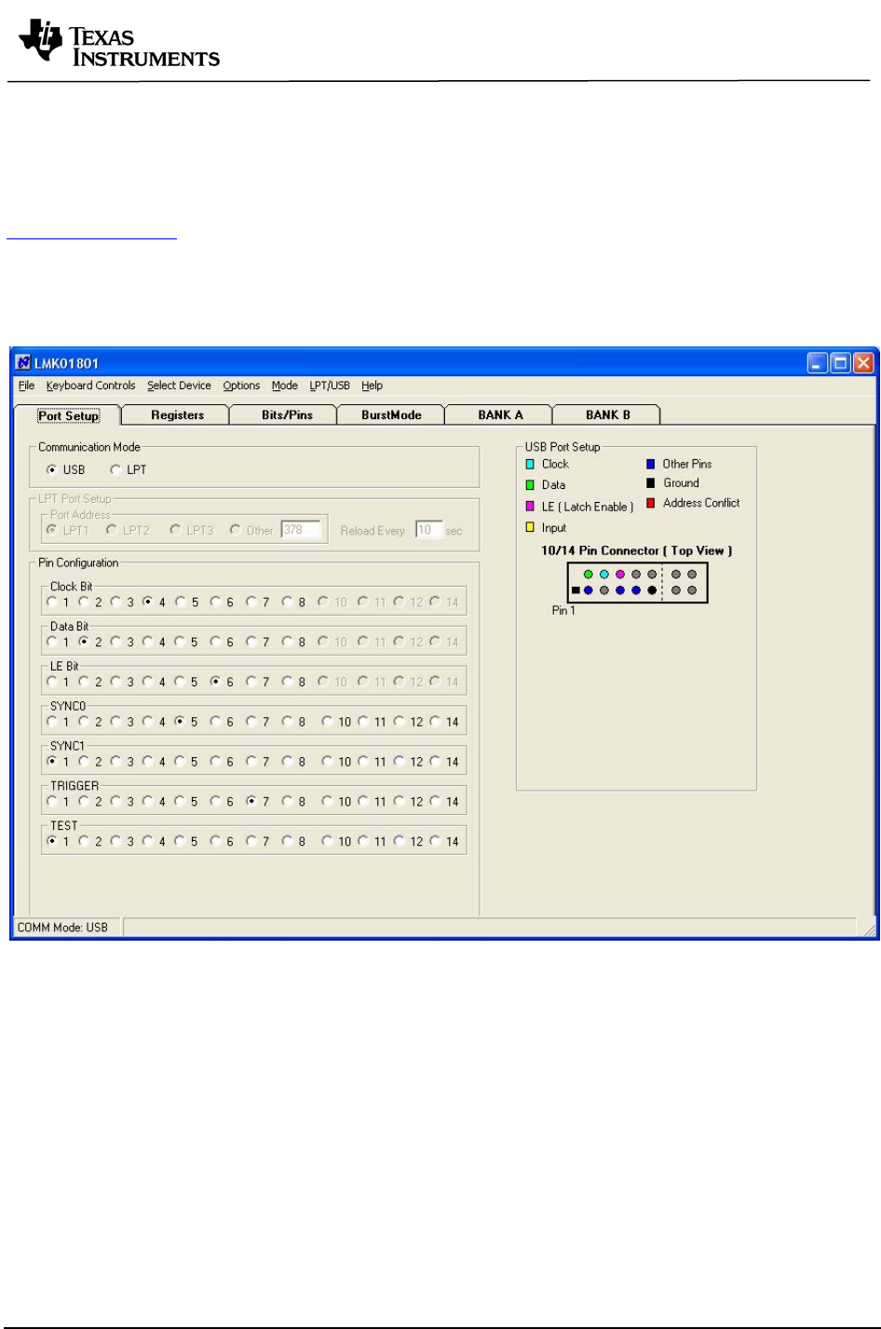Set SYNC1 to pin 11
The height and width of the screenshot is (1329, 881).
(x=362, y=761)
